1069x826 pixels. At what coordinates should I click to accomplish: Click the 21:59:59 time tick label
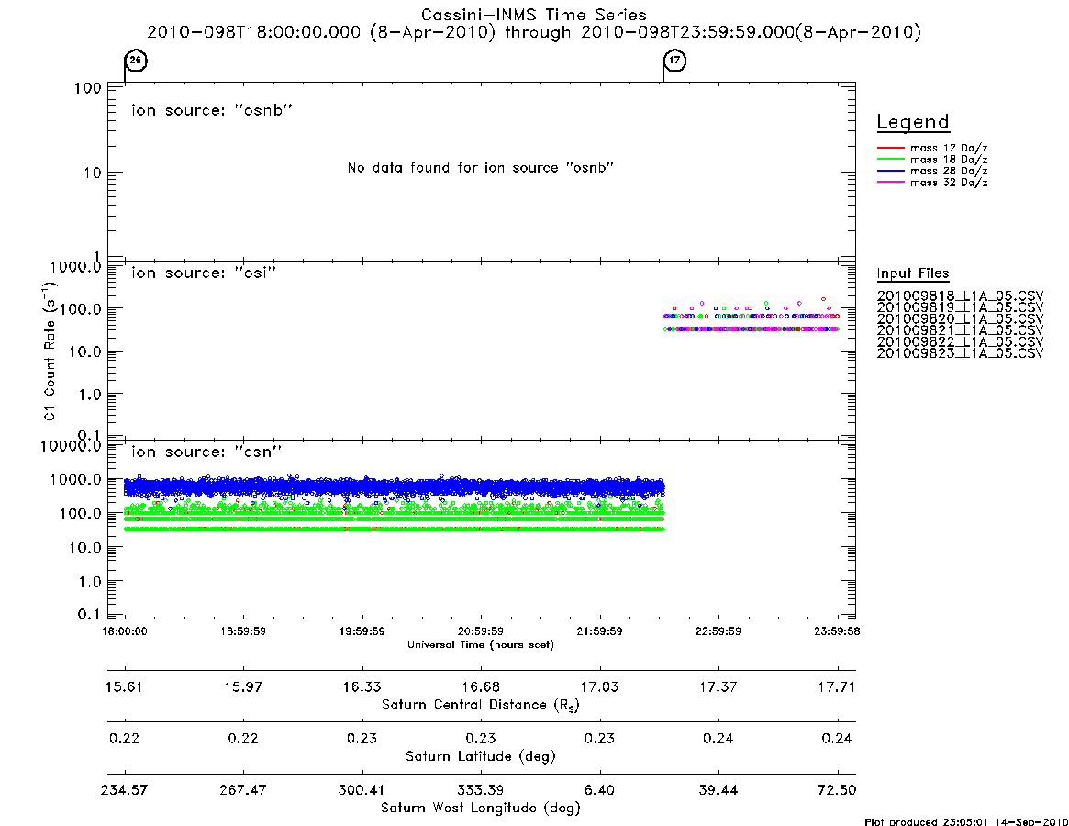click(599, 631)
